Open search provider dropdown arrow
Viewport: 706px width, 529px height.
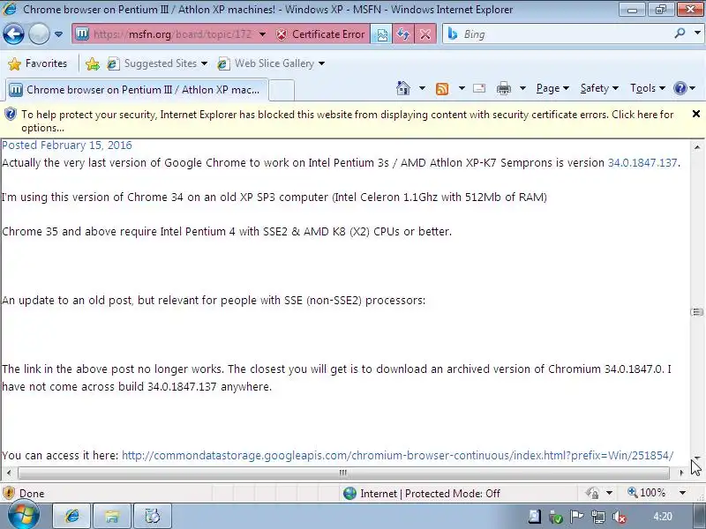click(697, 34)
